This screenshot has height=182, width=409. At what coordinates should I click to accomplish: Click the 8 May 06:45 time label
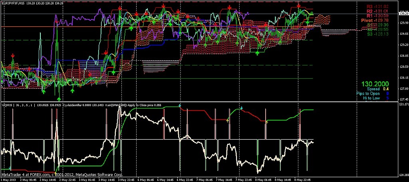click(263, 180)
